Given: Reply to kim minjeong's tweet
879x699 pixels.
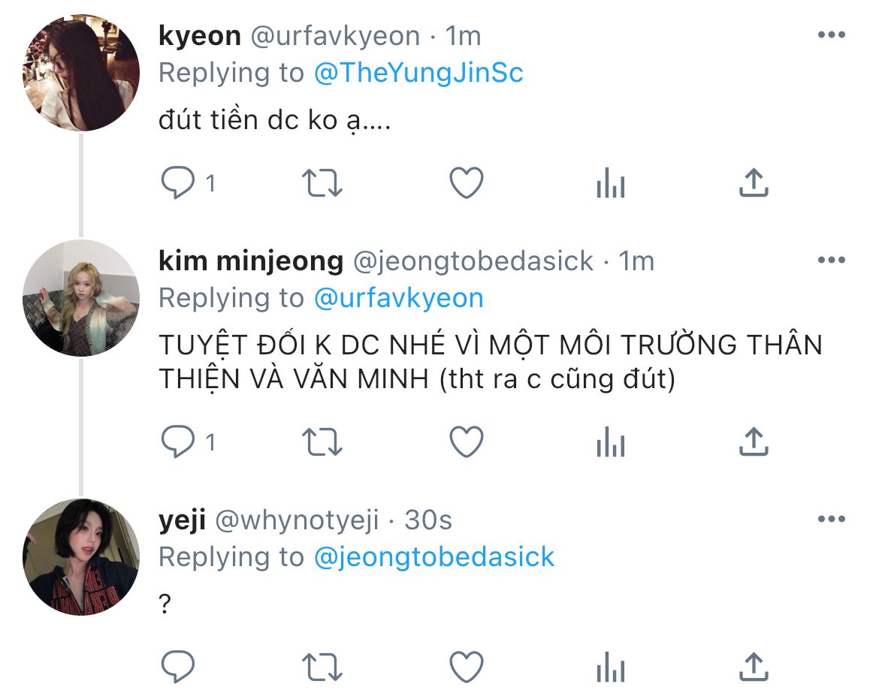Looking at the screenshot, I should pyautogui.click(x=178, y=442).
